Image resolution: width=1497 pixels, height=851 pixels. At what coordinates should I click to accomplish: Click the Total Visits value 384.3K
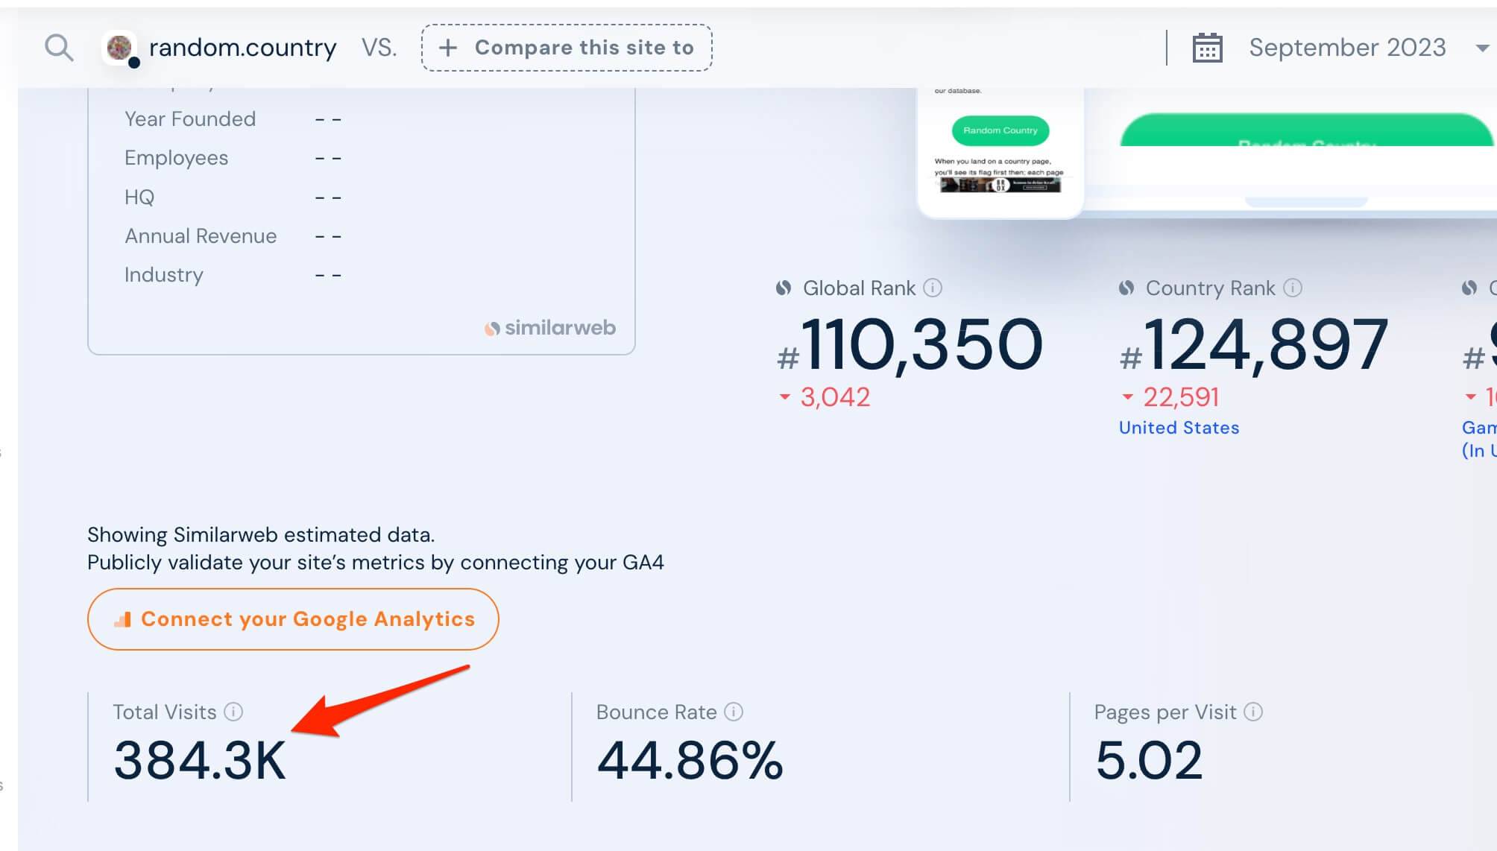pos(200,761)
